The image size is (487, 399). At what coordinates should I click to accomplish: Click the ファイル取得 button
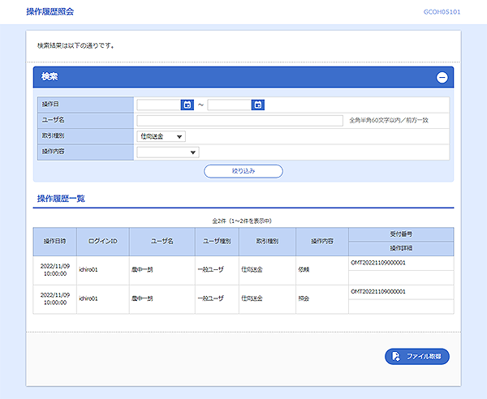(x=417, y=356)
